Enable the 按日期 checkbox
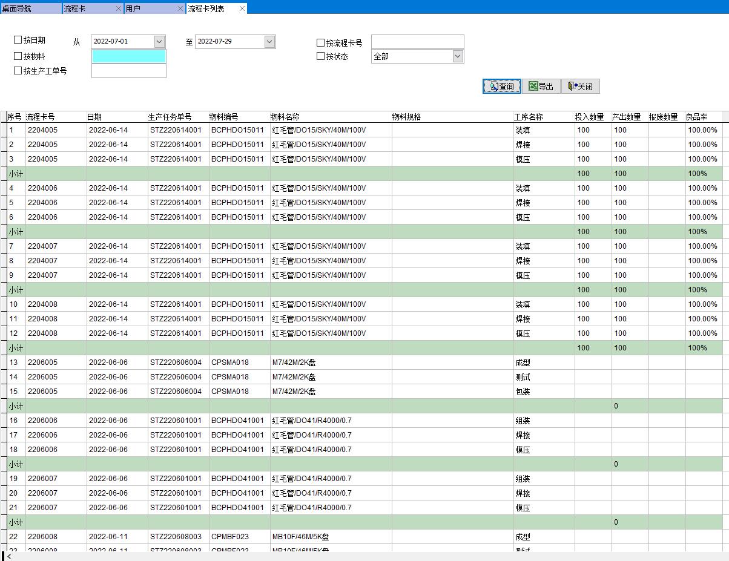729x561 pixels. 18,40
